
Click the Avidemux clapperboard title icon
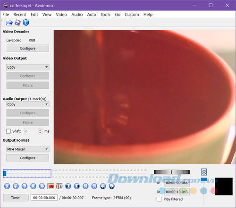click(6, 5)
